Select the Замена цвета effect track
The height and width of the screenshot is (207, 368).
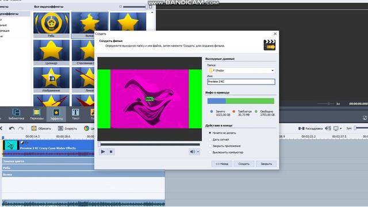pos(48,161)
